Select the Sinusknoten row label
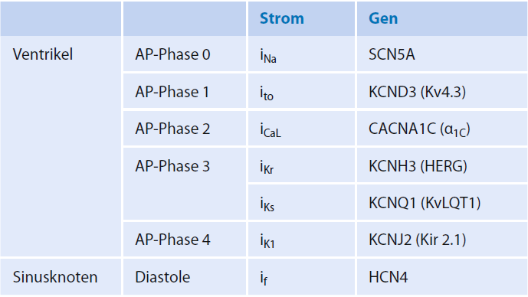Viewport: 528px width, 297px height. 55,277
